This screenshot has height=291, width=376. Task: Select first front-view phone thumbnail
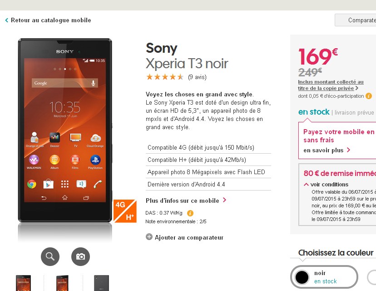(23, 283)
